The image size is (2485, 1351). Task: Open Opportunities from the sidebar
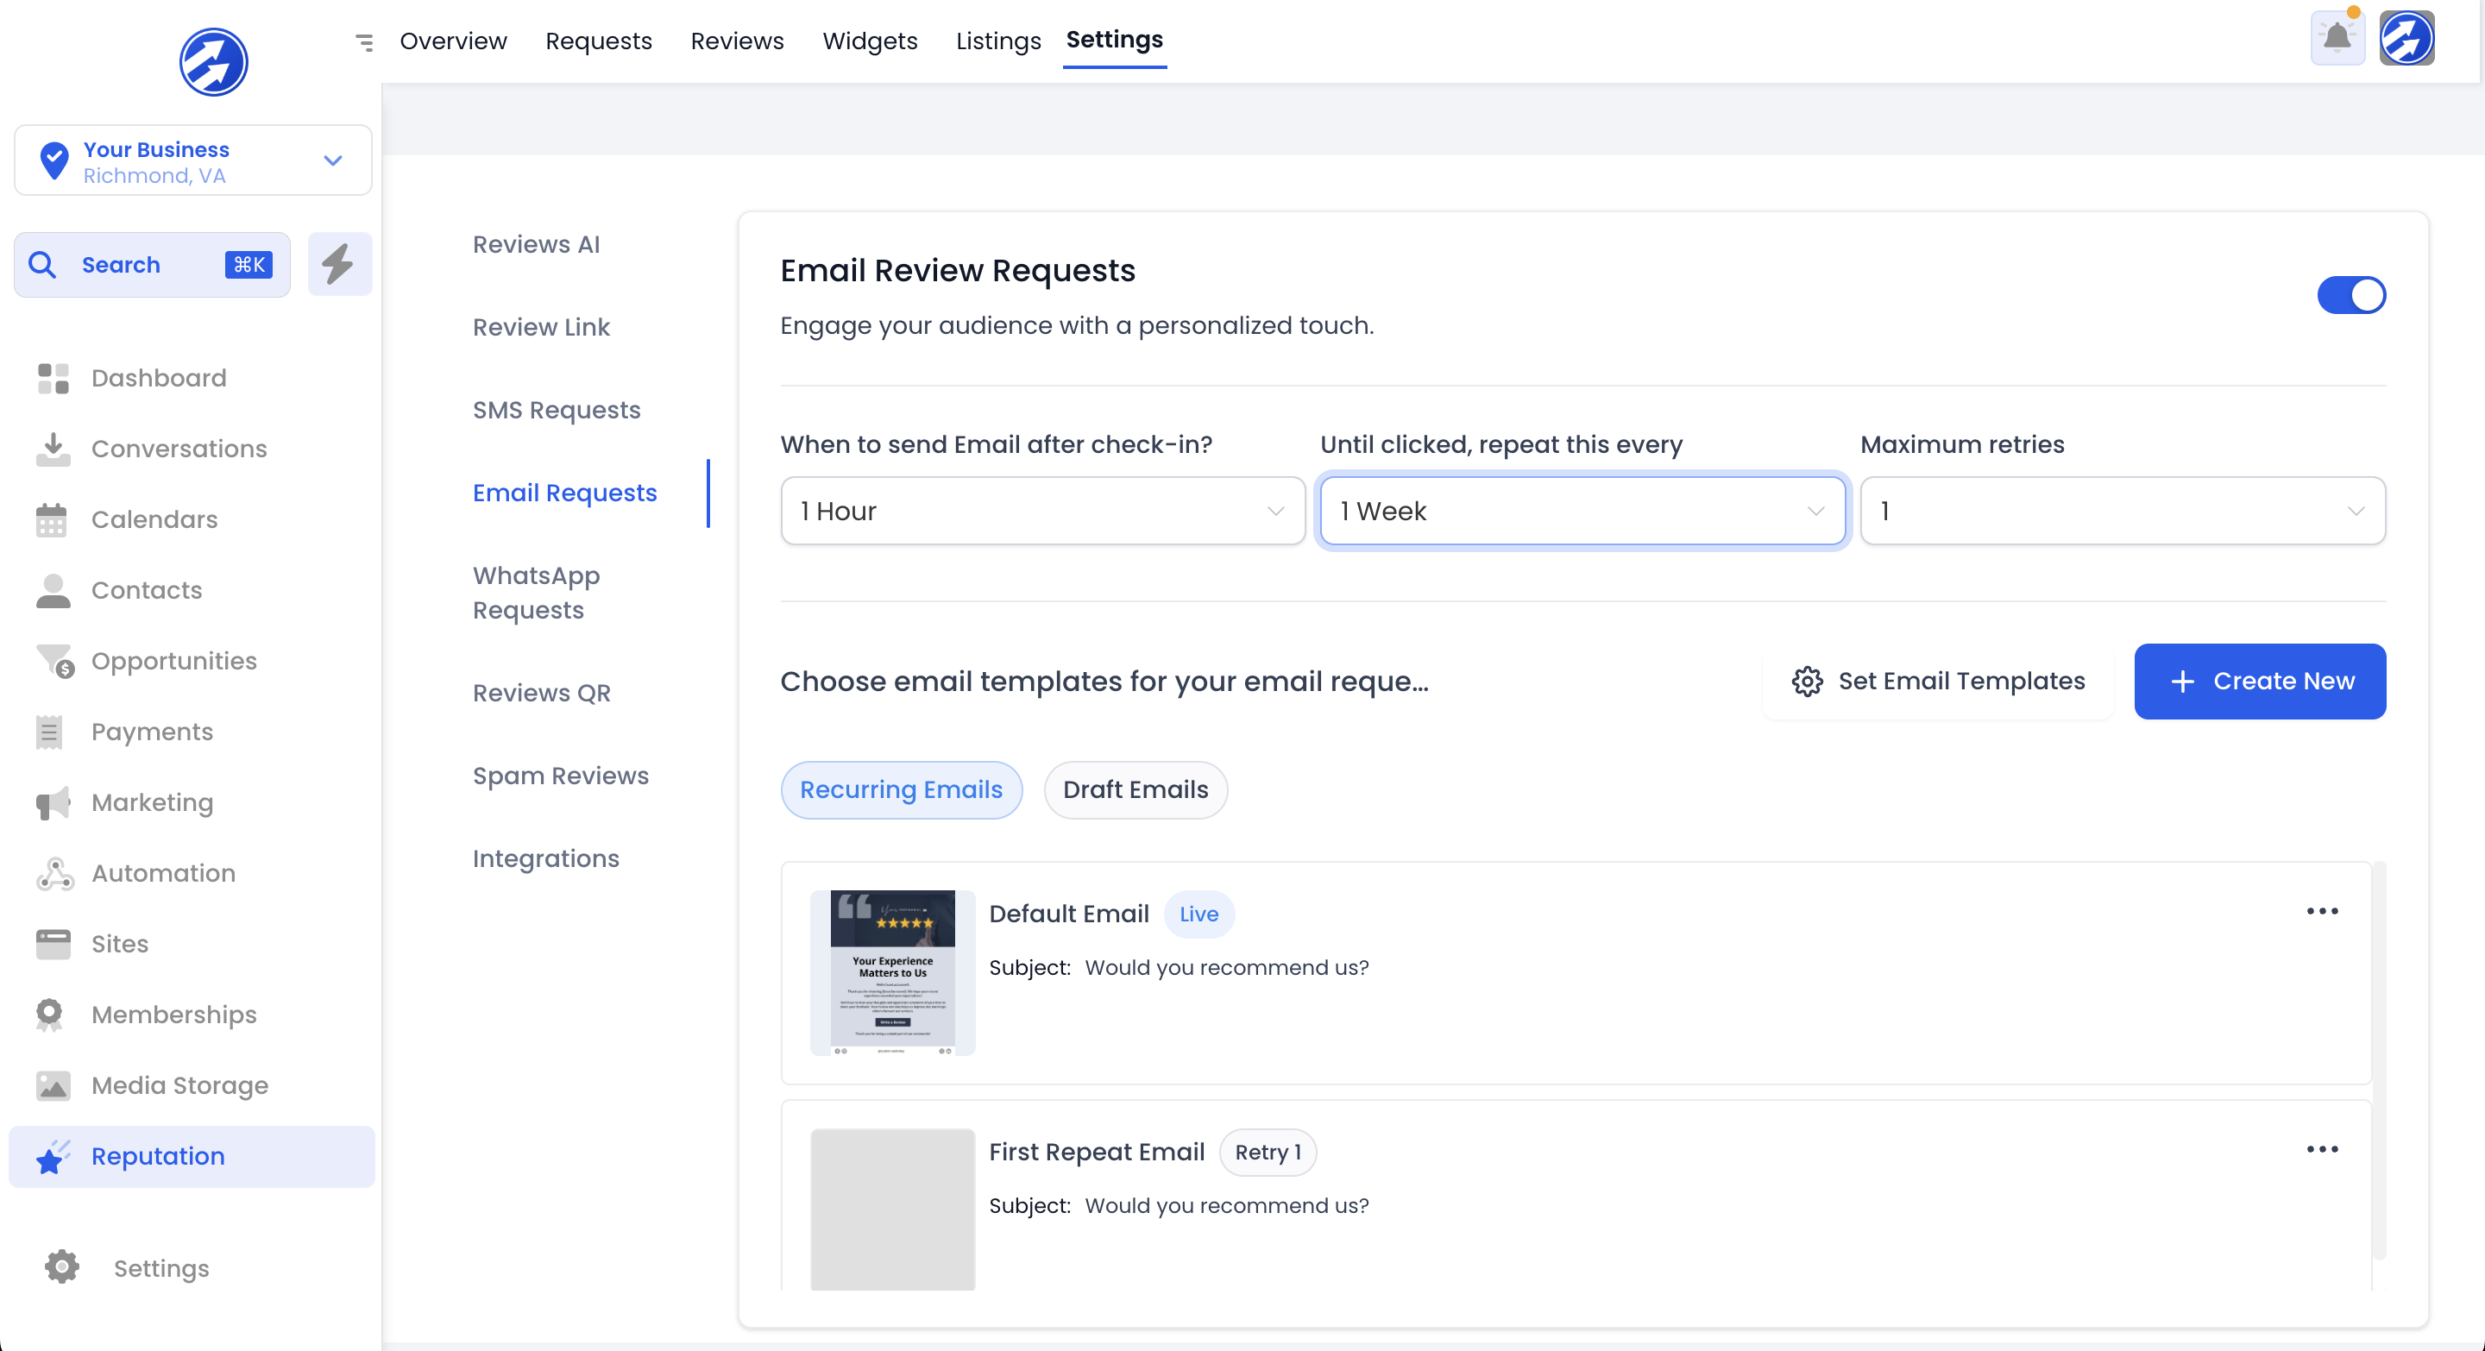[173, 661]
